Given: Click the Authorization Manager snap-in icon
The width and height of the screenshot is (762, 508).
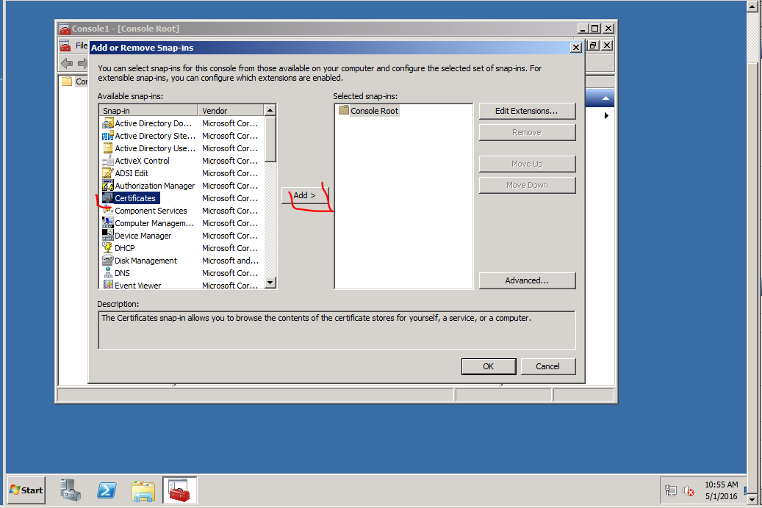Looking at the screenshot, I should 108,186.
